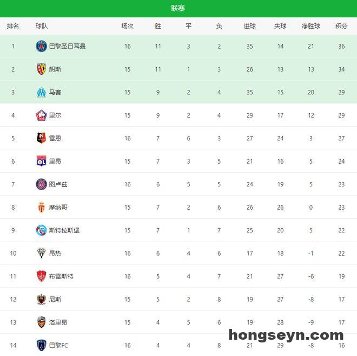This screenshot has width=357, height=356.
Task: Click the Strasbourg club crest
Action: (42, 230)
